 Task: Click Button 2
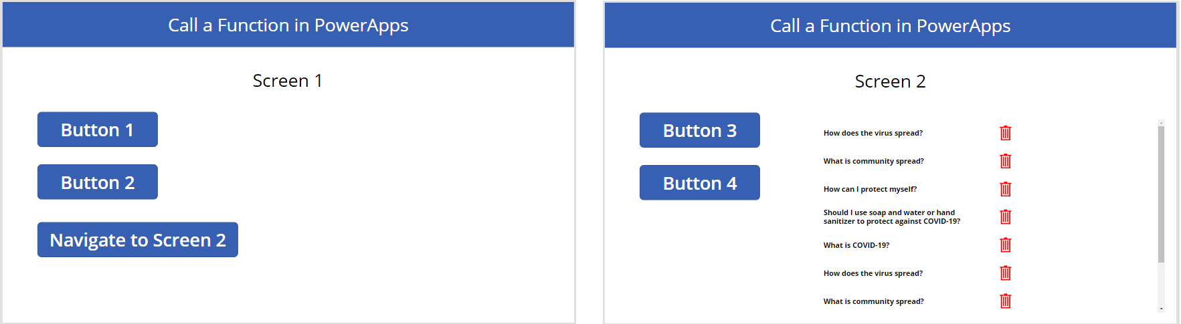pos(98,182)
